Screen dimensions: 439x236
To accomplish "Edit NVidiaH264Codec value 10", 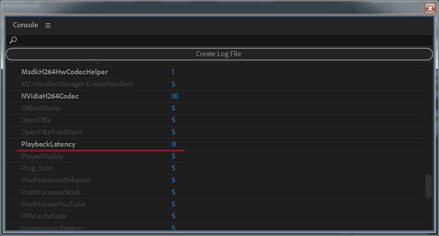I will [x=175, y=96].
